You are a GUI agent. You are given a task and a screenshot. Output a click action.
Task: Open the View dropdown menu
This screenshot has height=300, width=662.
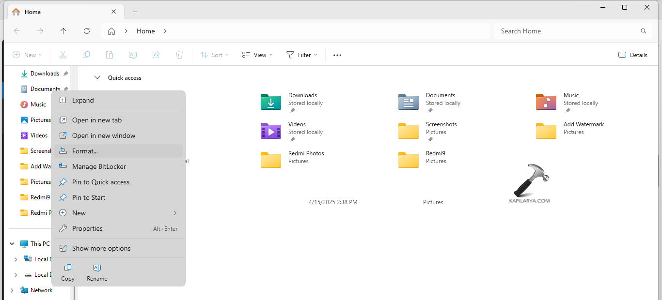click(x=257, y=55)
